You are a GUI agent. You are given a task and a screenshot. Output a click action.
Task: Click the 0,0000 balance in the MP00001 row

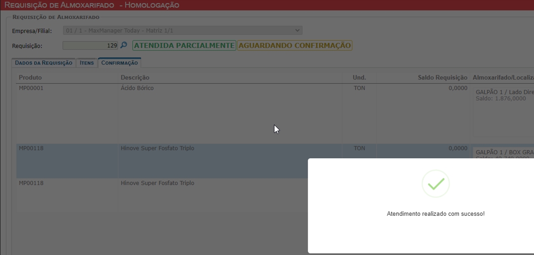click(x=458, y=88)
